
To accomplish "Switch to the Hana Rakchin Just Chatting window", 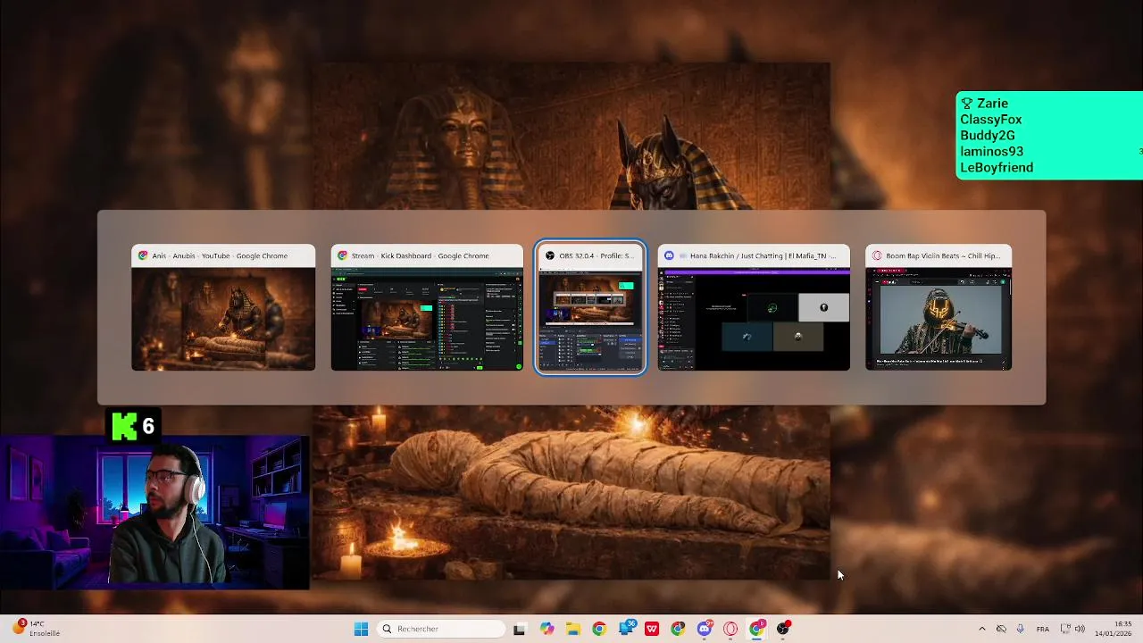I will 754,307.
